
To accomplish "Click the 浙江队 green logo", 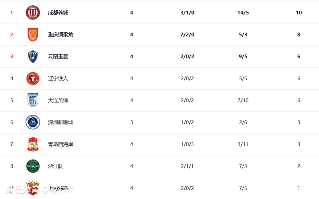I will tap(33, 166).
